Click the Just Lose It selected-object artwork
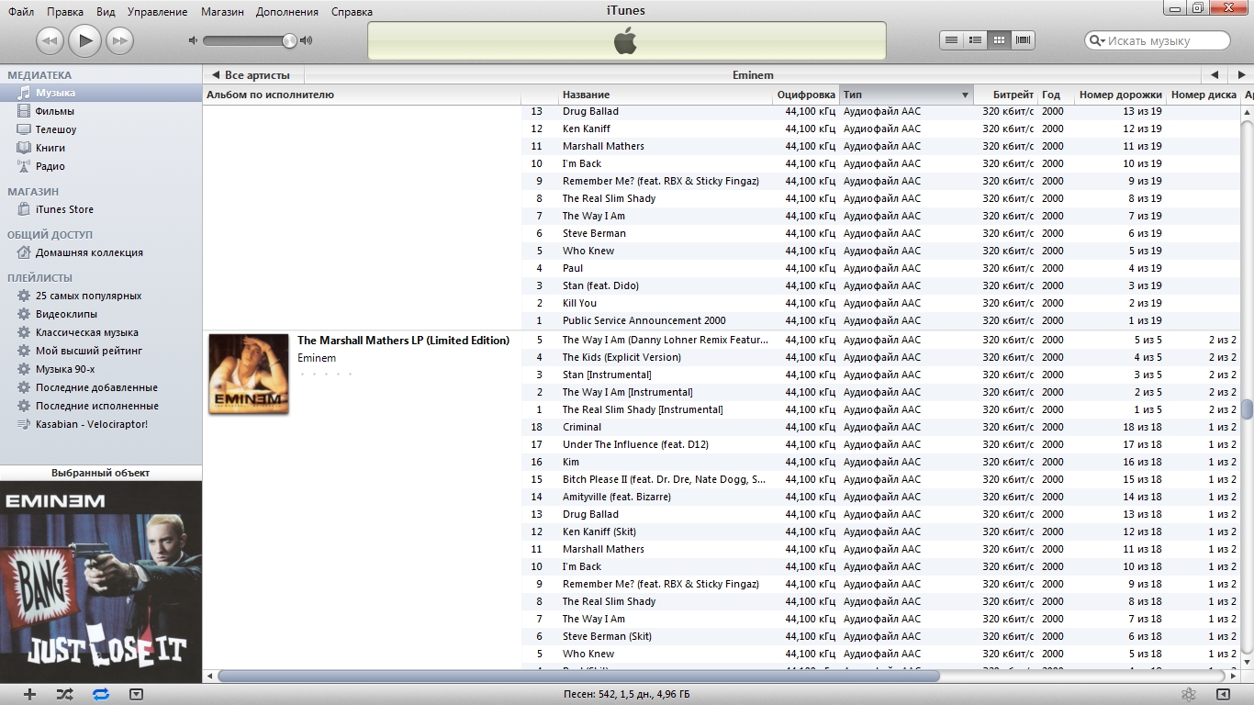The height and width of the screenshot is (705, 1254). [101, 582]
